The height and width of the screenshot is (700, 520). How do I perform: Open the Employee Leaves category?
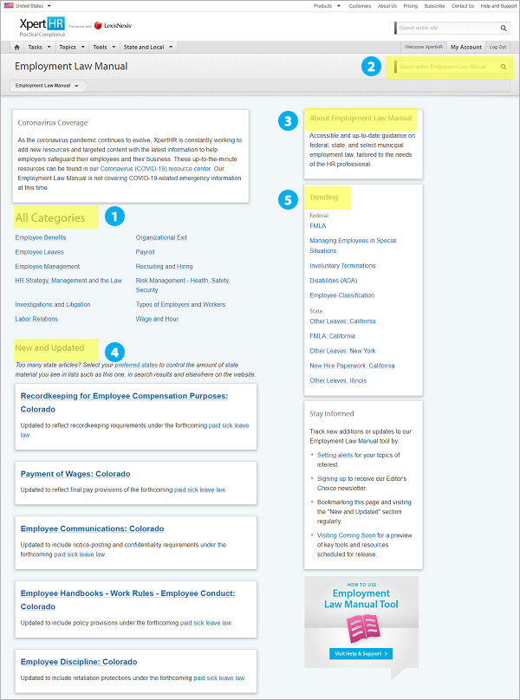[x=39, y=252]
